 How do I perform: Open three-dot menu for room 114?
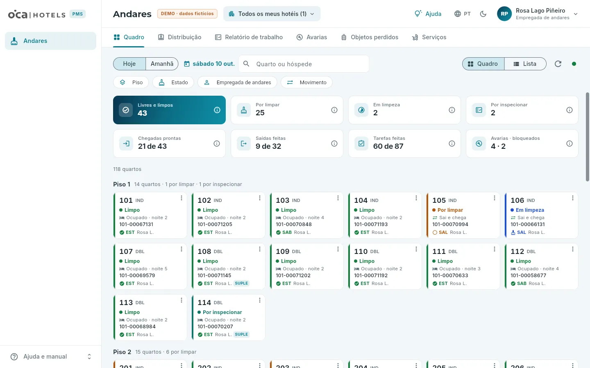[x=260, y=300]
